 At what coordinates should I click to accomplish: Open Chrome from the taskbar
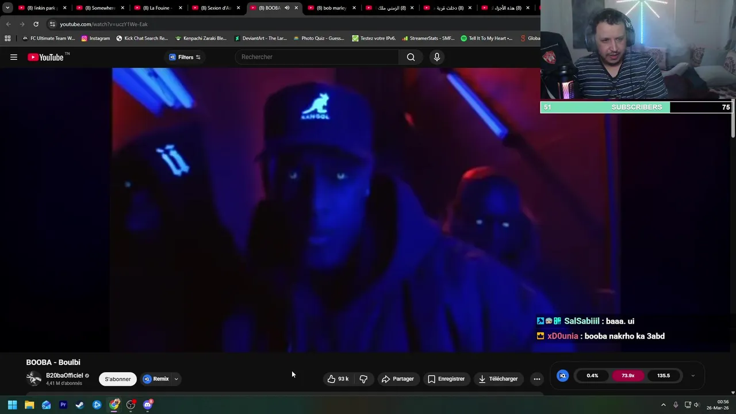tap(114, 405)
